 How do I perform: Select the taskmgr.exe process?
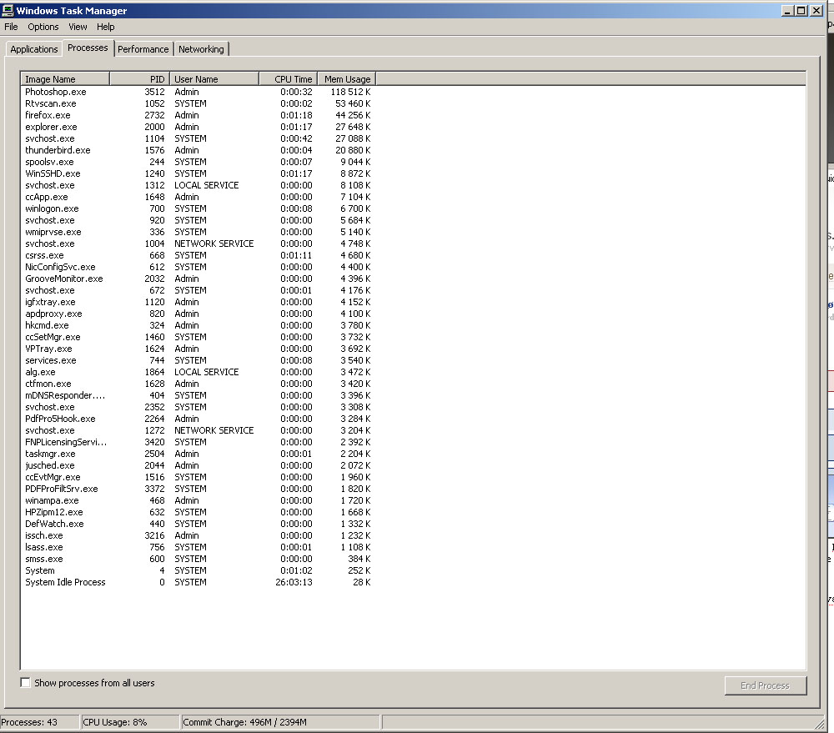coord(198,454)
